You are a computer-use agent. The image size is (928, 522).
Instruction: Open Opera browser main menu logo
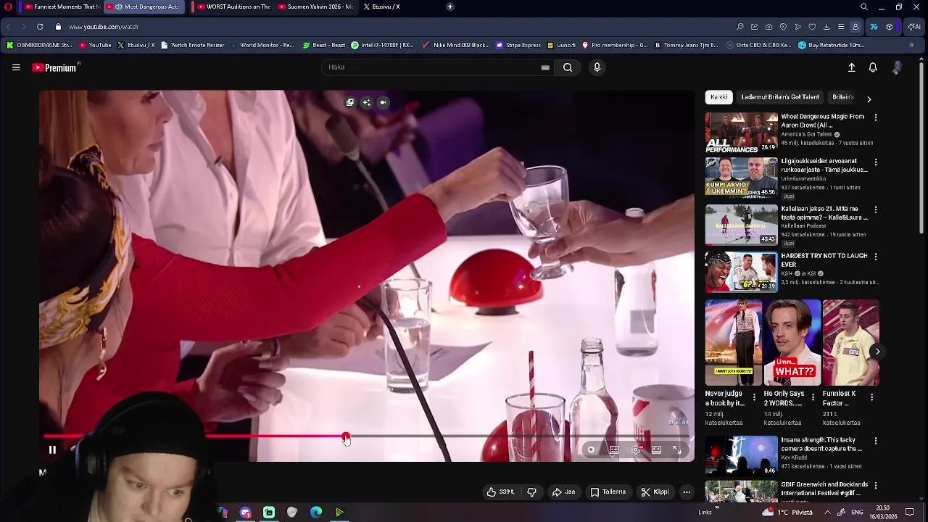(8, 7)
